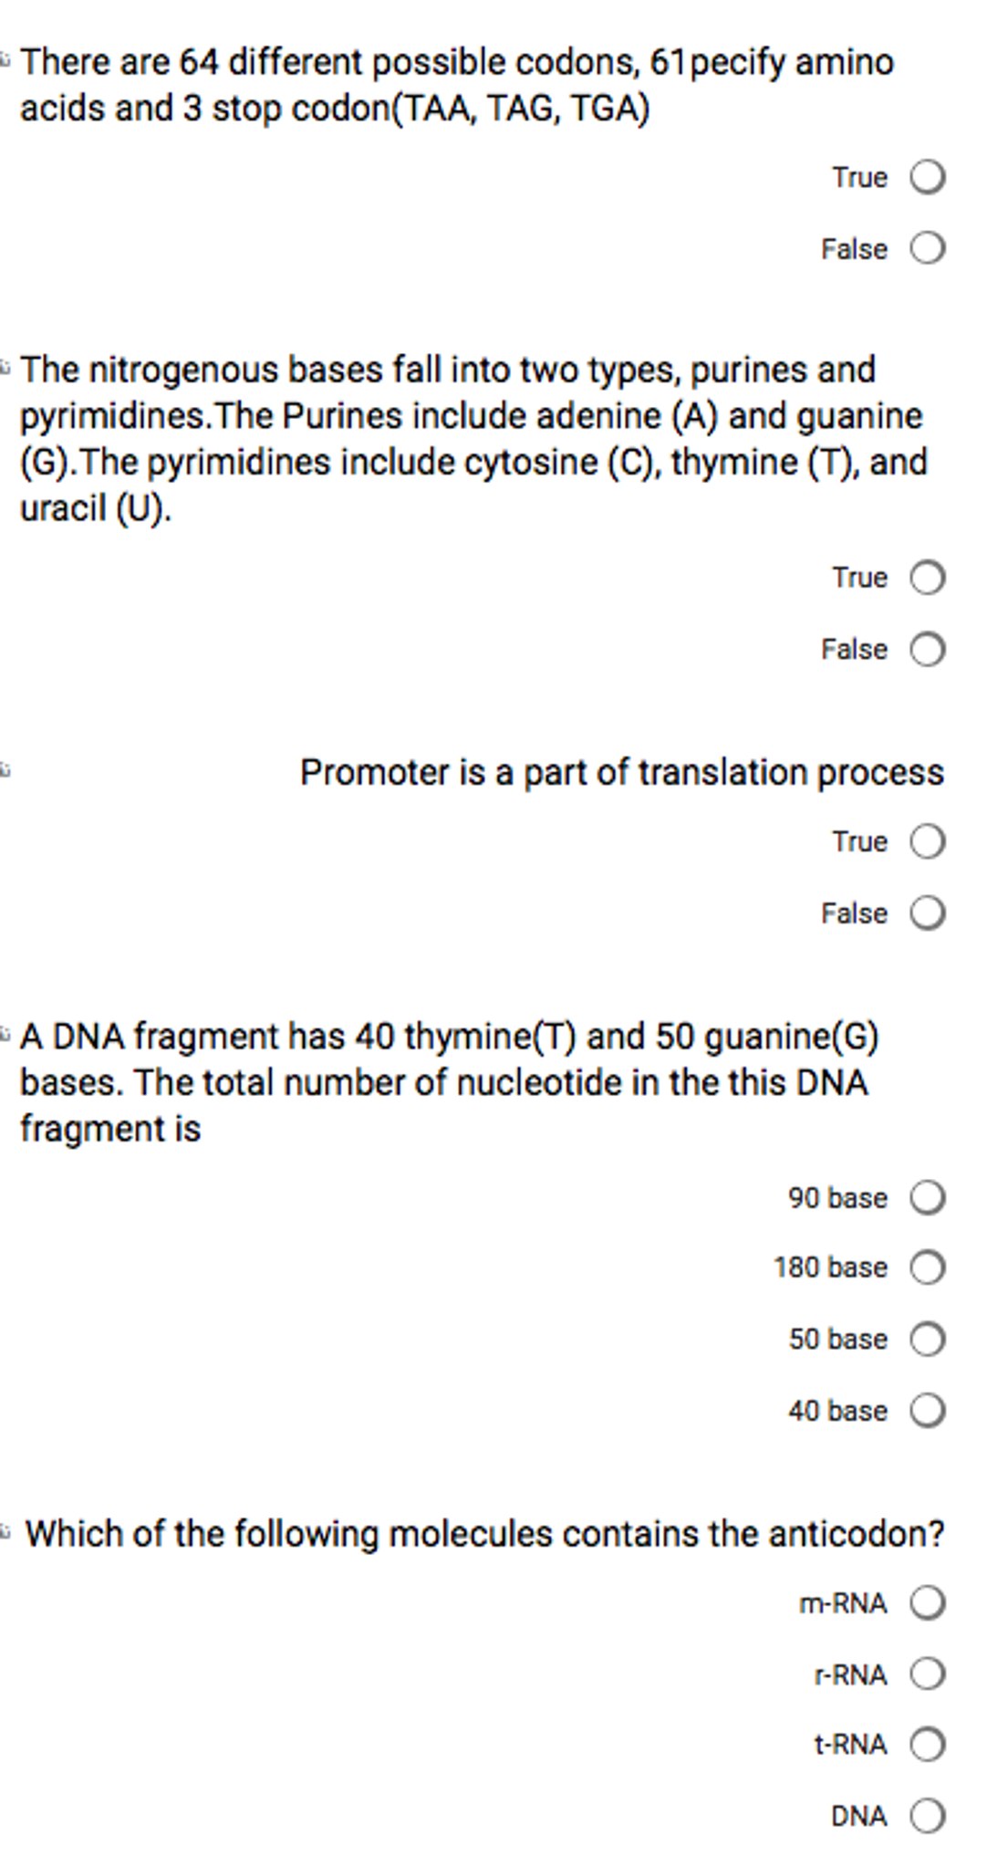Image resolution: width=987 pixels, height=1867 pixels.
Task: Click the icon beside the promoter question
Action: pyautogui.click(x=5, y=771)
